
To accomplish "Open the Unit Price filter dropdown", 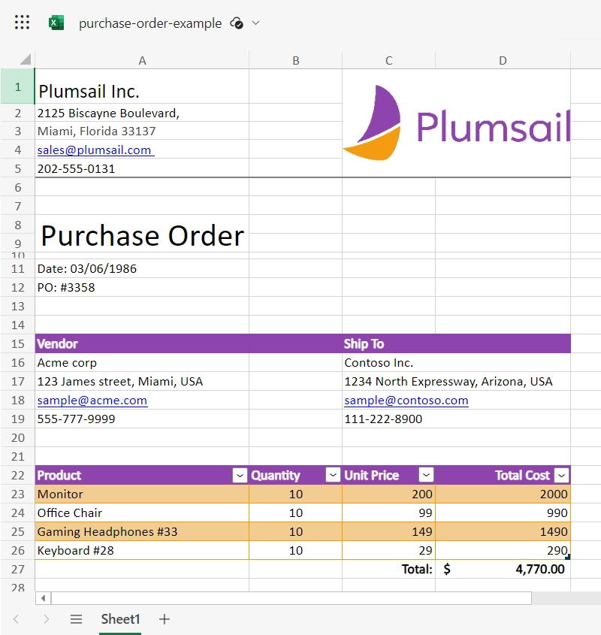I will (x=426, y=475).
